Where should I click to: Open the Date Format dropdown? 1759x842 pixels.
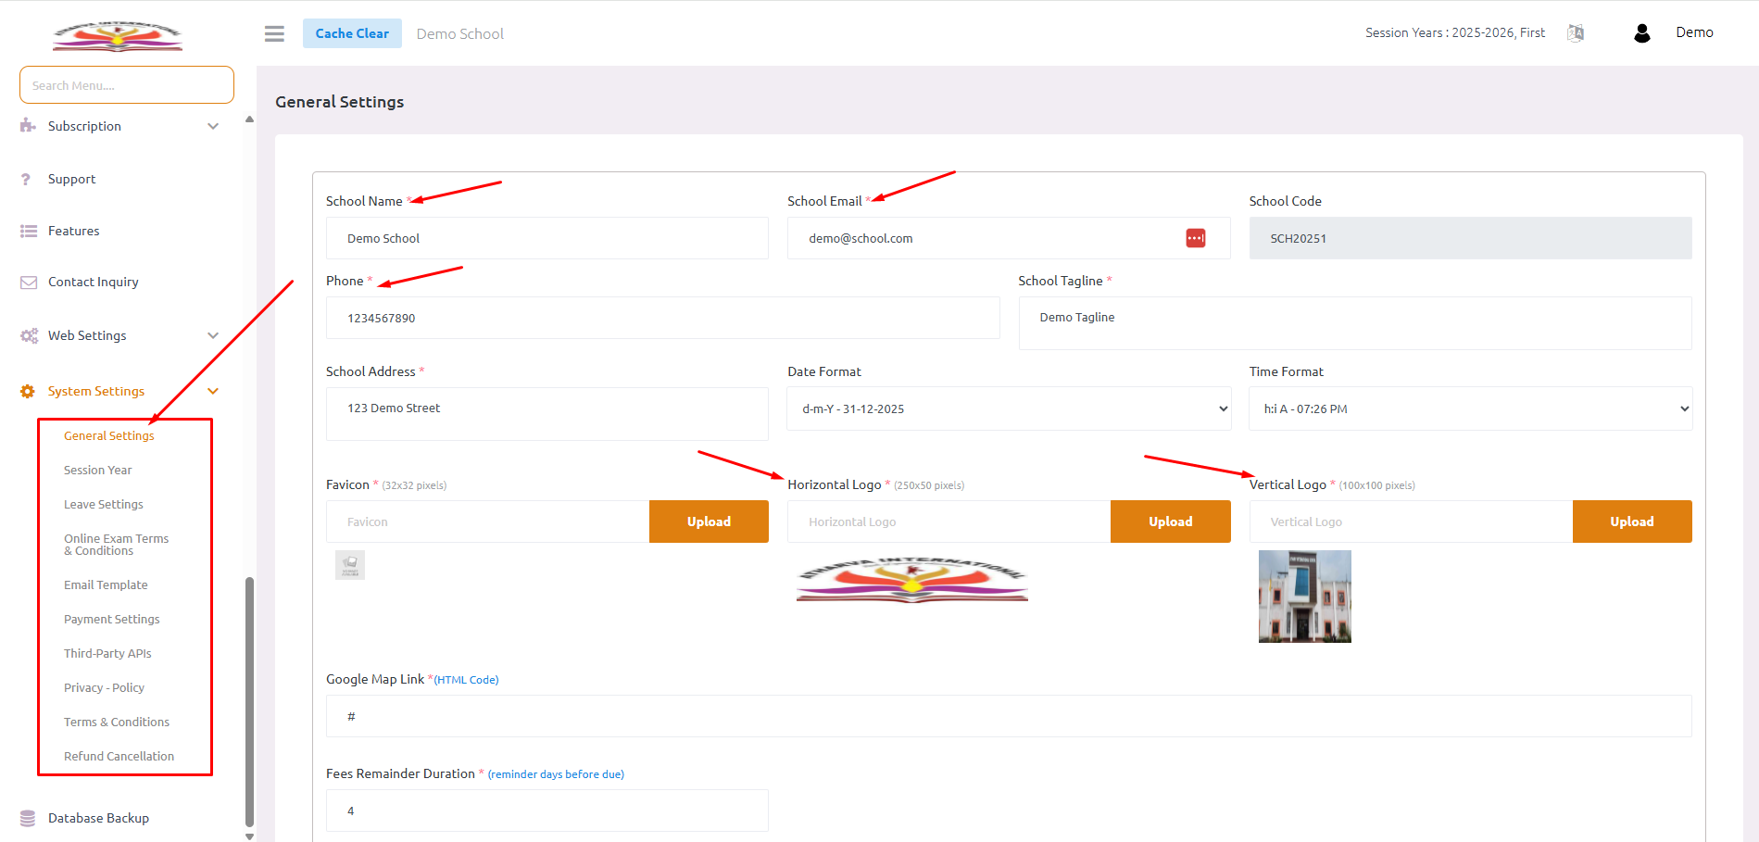1008,408
